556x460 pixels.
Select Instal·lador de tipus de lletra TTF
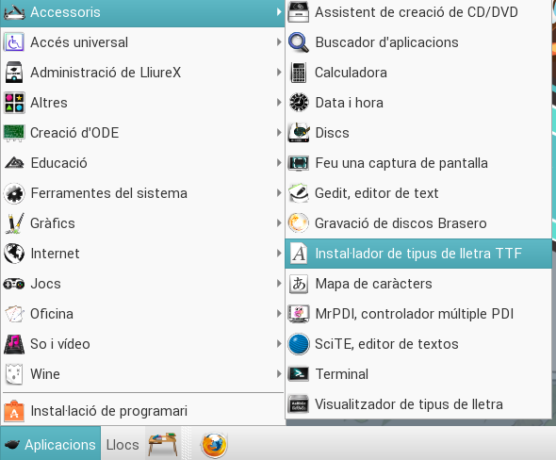418,254
